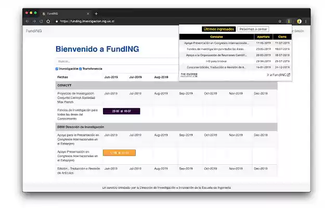This screenshot has width=333, height=208.
Task: Open the browser home icon
Action: coord(48,21)
